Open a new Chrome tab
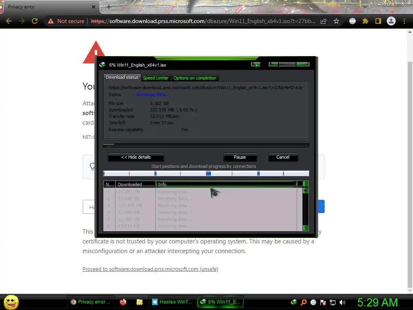This screenshot has height=310, width=413. 109,7
